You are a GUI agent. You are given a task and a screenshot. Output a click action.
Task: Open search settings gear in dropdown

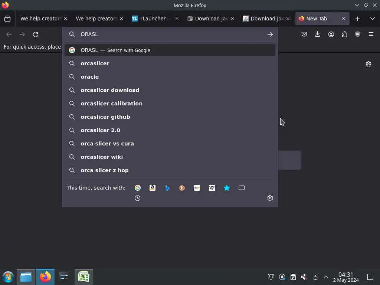click(x=270, y=198)
